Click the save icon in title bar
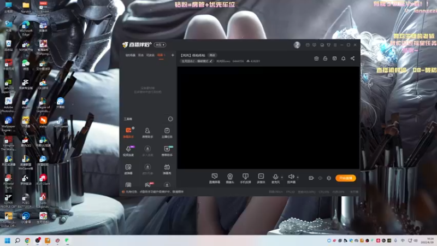 pyautogui.click(x=322, y=45)
